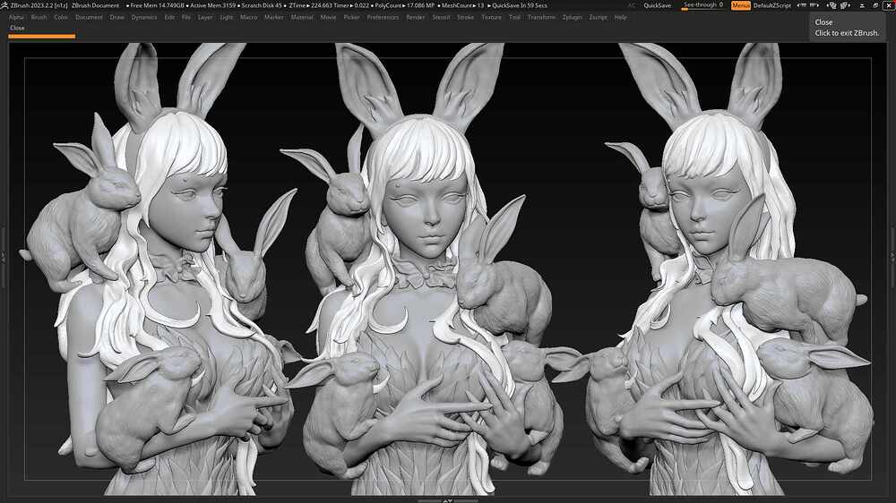Image resolution: width=896 pixels, height=503 pixels.
Task: Open the Render menu
Action: 416,17
